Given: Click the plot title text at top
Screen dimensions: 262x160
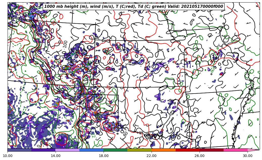Looking at the screenshot, I should coord(133,7).
